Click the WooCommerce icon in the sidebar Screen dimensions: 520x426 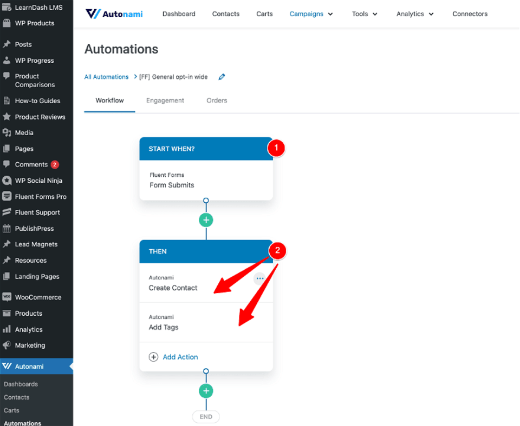click(6, 297)
